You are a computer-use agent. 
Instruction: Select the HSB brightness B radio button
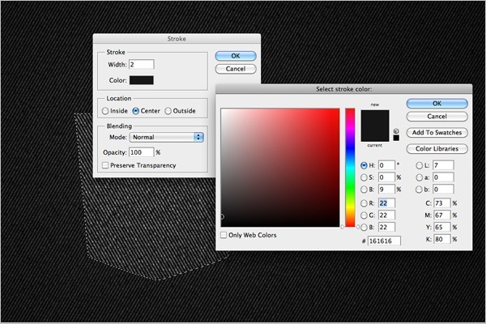(364, 190)
